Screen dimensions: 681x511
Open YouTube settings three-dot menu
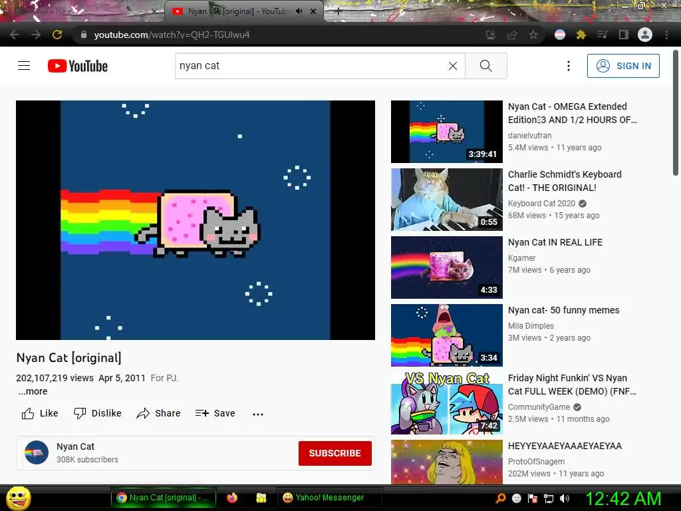click(568, 66)
